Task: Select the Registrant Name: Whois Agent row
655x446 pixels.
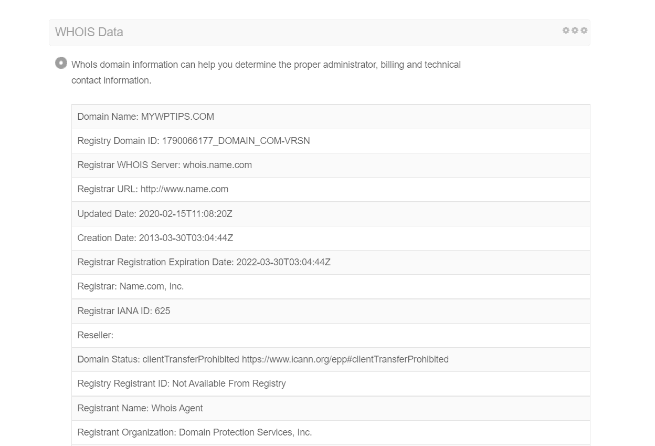Action: (x=331, y=408)
